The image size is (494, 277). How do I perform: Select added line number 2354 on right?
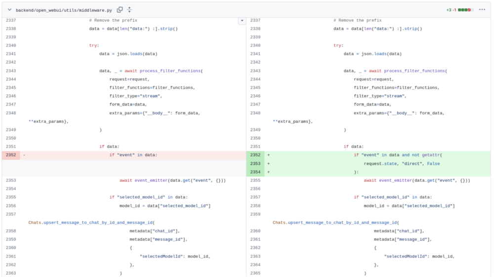(255, 172)
